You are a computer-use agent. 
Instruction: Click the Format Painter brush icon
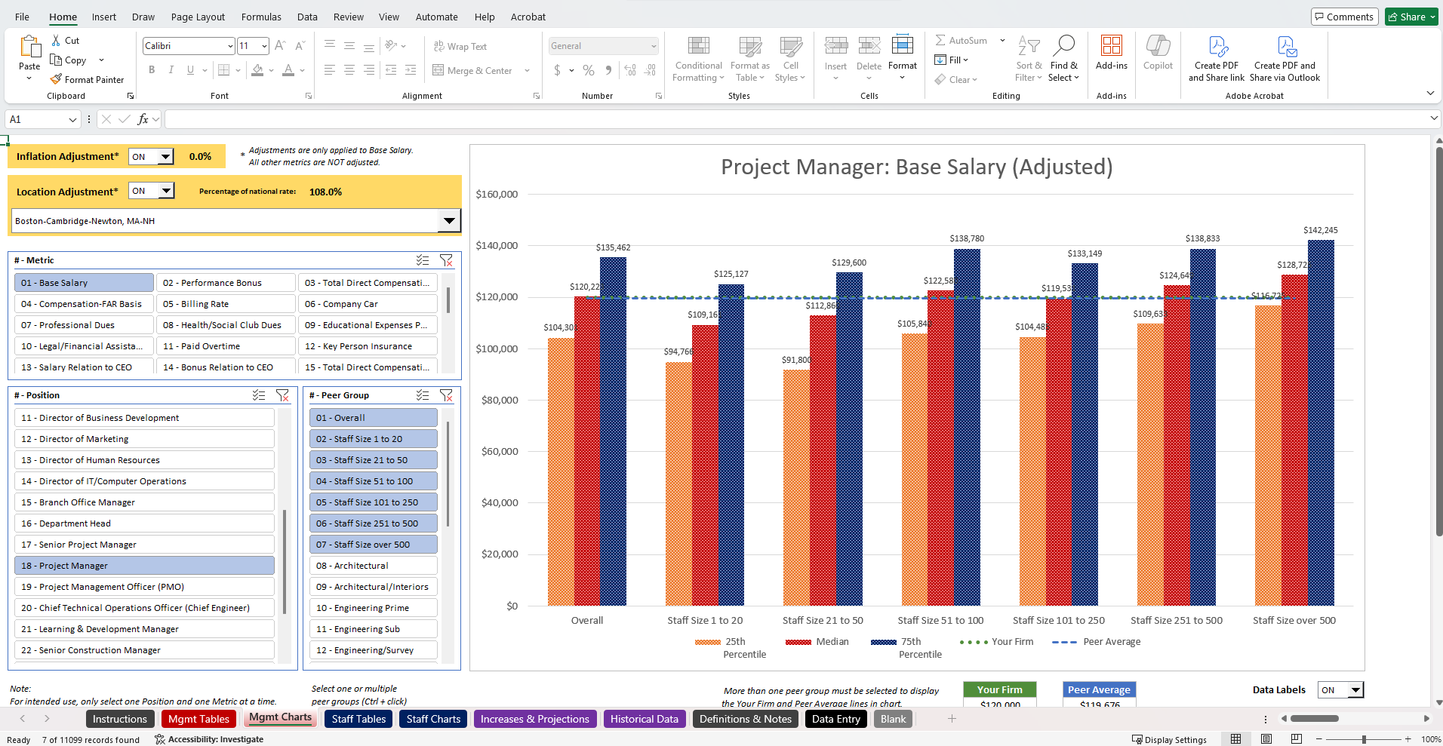click(x=56, y=79)
